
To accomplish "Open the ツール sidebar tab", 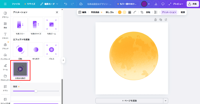I will click(5, 67).
